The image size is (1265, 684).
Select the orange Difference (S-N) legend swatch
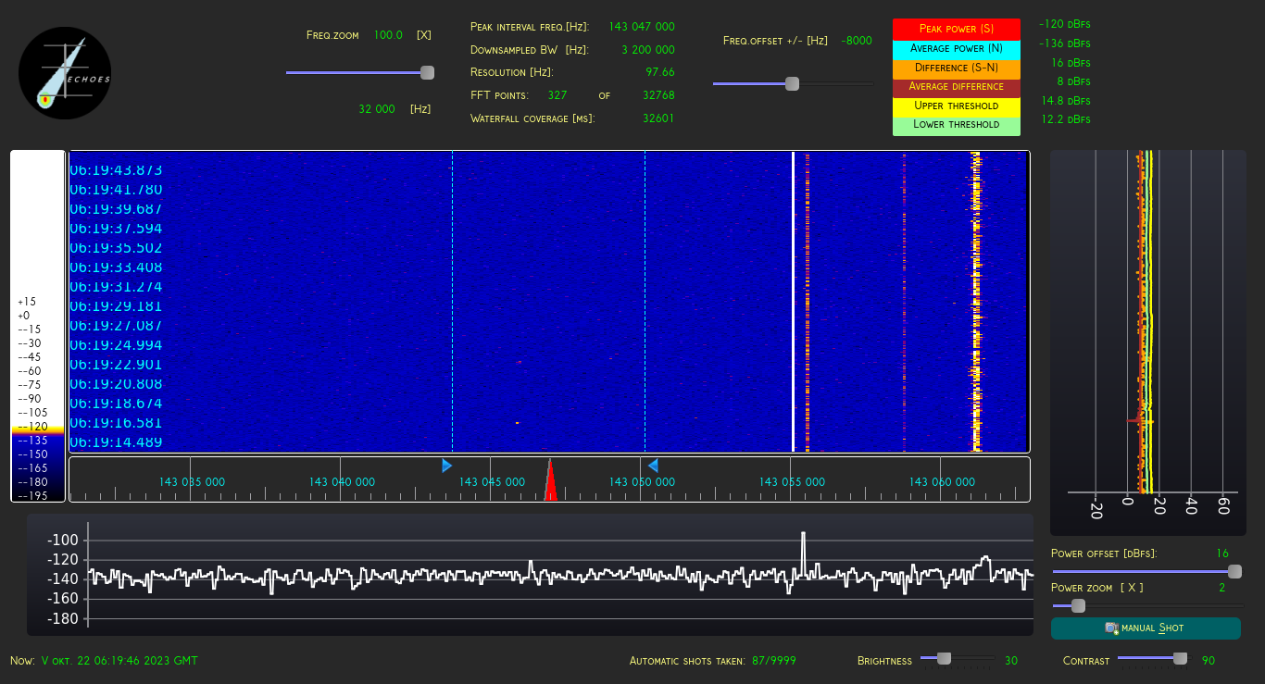(x=956, y=68)
